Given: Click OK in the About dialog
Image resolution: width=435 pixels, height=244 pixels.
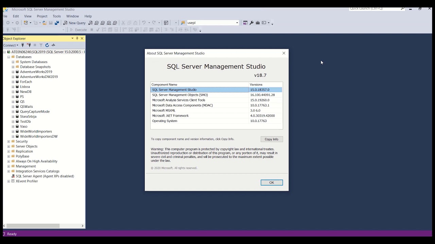Looking at the screenshot, I should [272, 183].
